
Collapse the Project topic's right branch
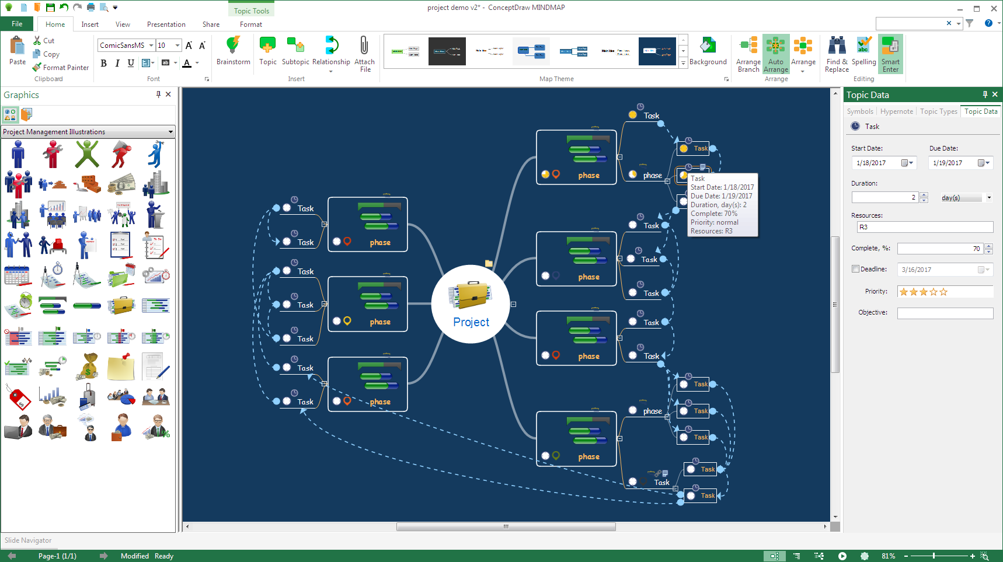click(513, 304)
